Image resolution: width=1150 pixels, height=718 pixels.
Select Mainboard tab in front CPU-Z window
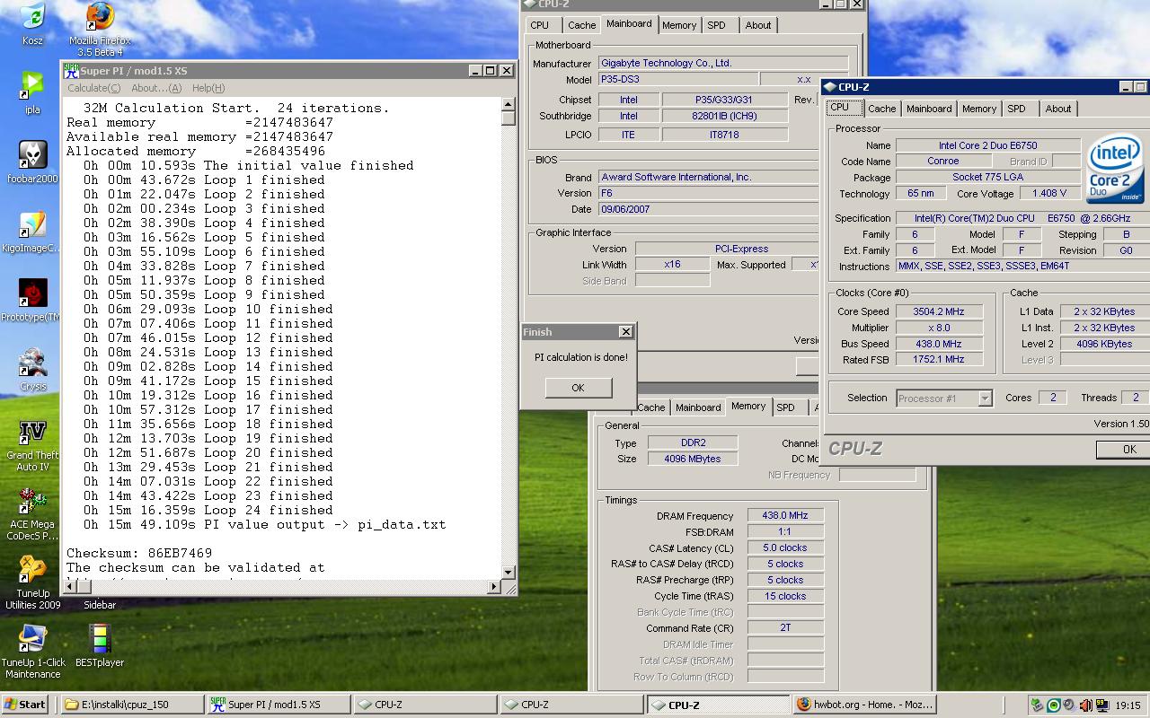point(929,109)
